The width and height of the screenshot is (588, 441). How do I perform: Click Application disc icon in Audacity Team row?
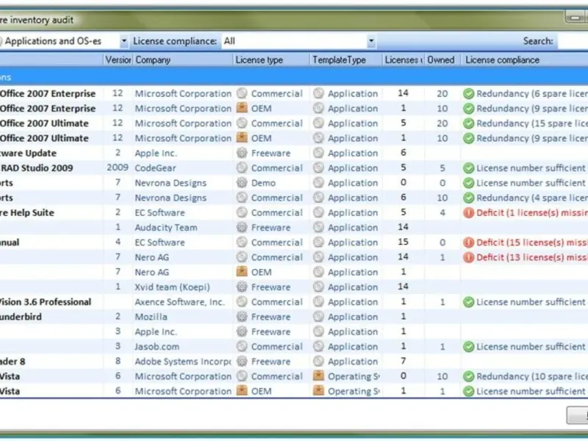[318, 228]
